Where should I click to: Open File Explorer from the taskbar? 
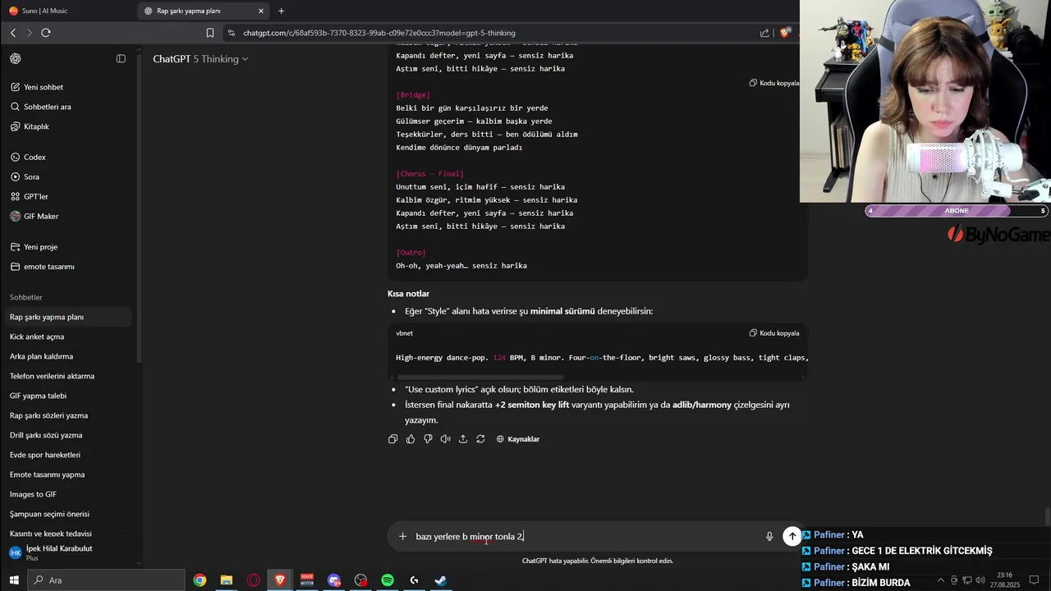click(x=227, y=580)
